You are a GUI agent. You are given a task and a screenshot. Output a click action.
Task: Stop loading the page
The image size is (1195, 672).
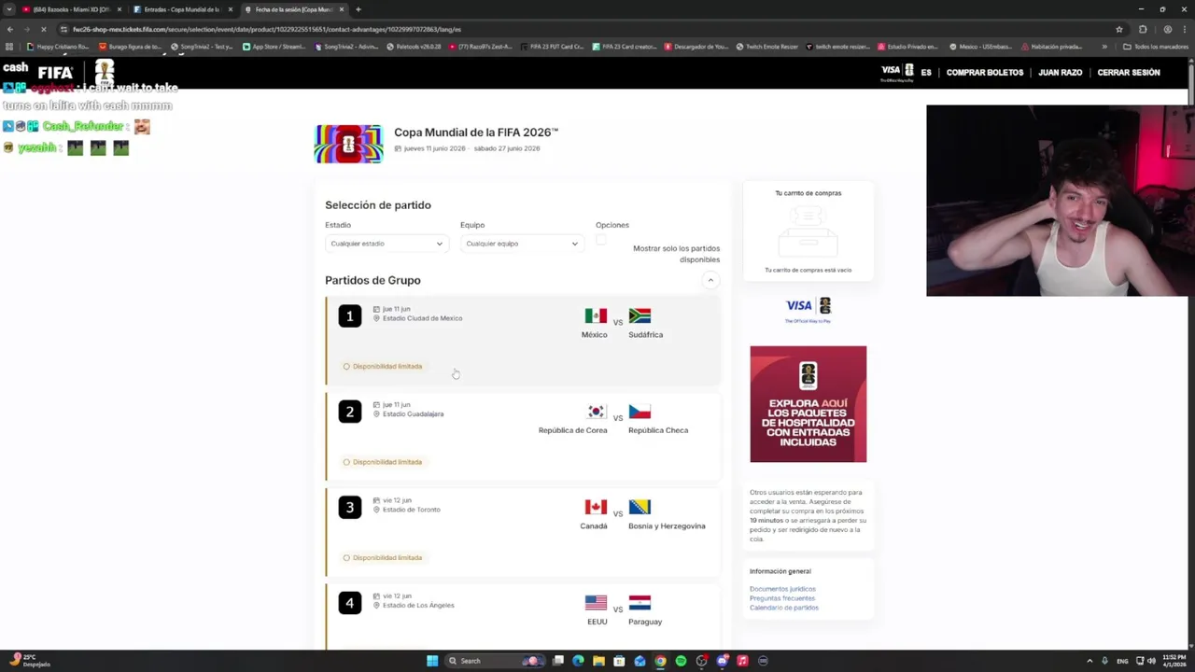[x=43, y=29]
